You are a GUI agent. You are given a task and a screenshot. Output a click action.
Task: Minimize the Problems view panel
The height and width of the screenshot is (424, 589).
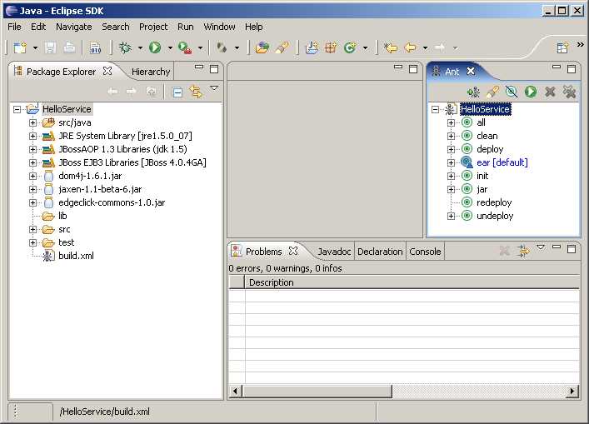point(557,247)
